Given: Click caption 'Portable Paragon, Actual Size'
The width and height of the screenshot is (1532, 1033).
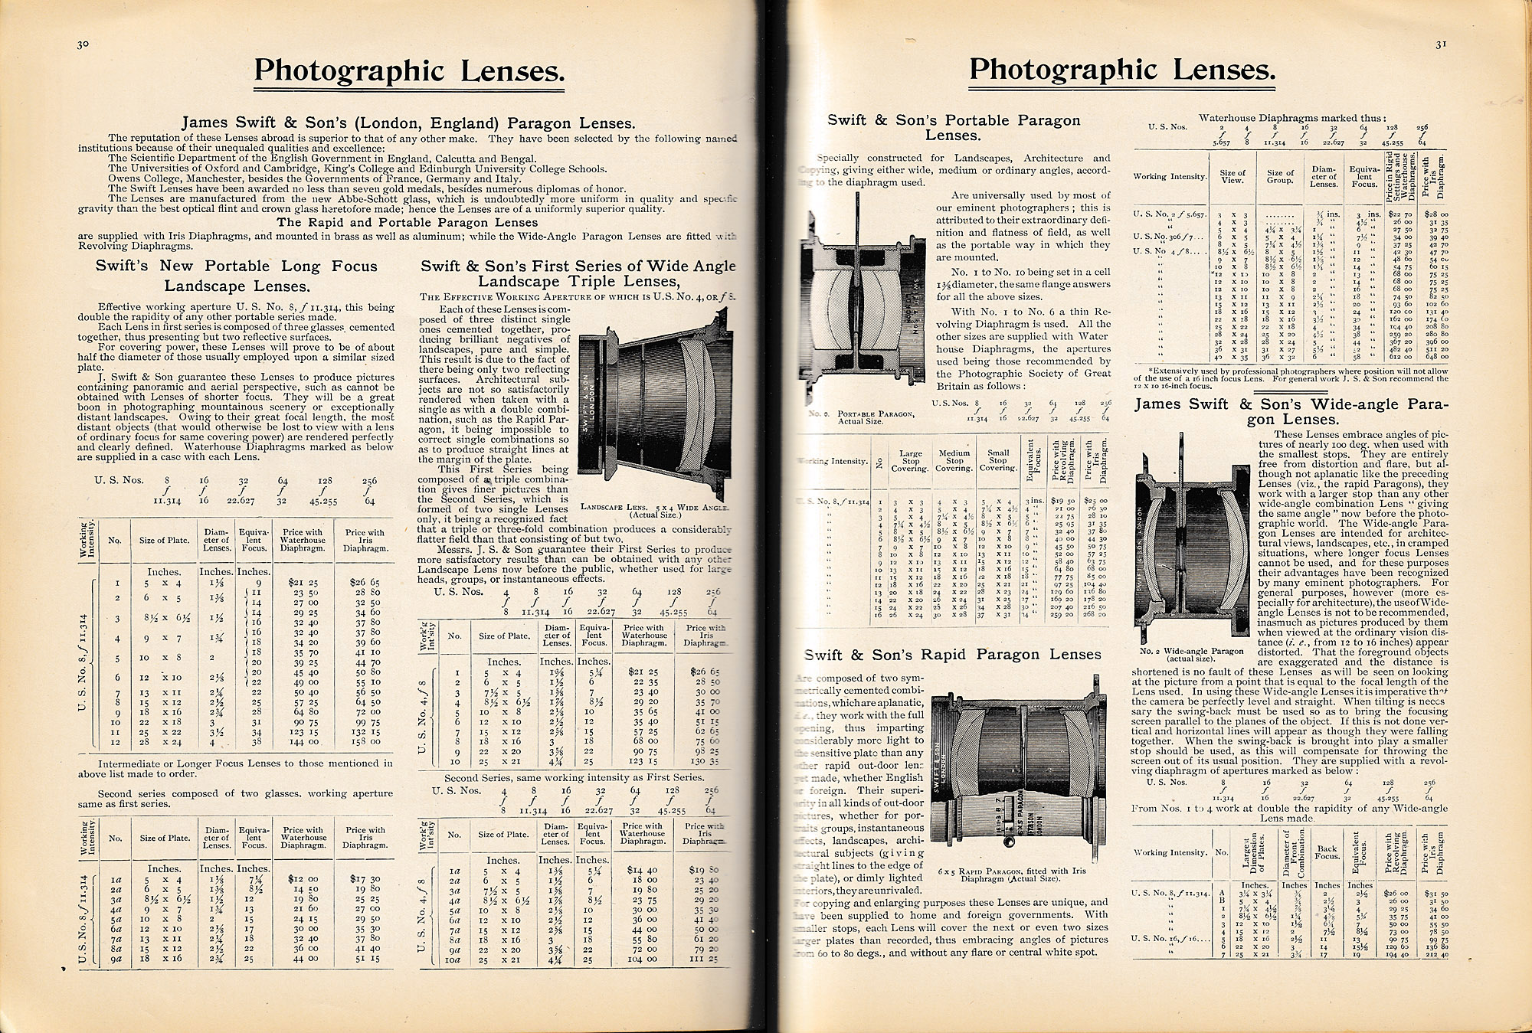Looking at the screenshot, I should coord(862,417).
